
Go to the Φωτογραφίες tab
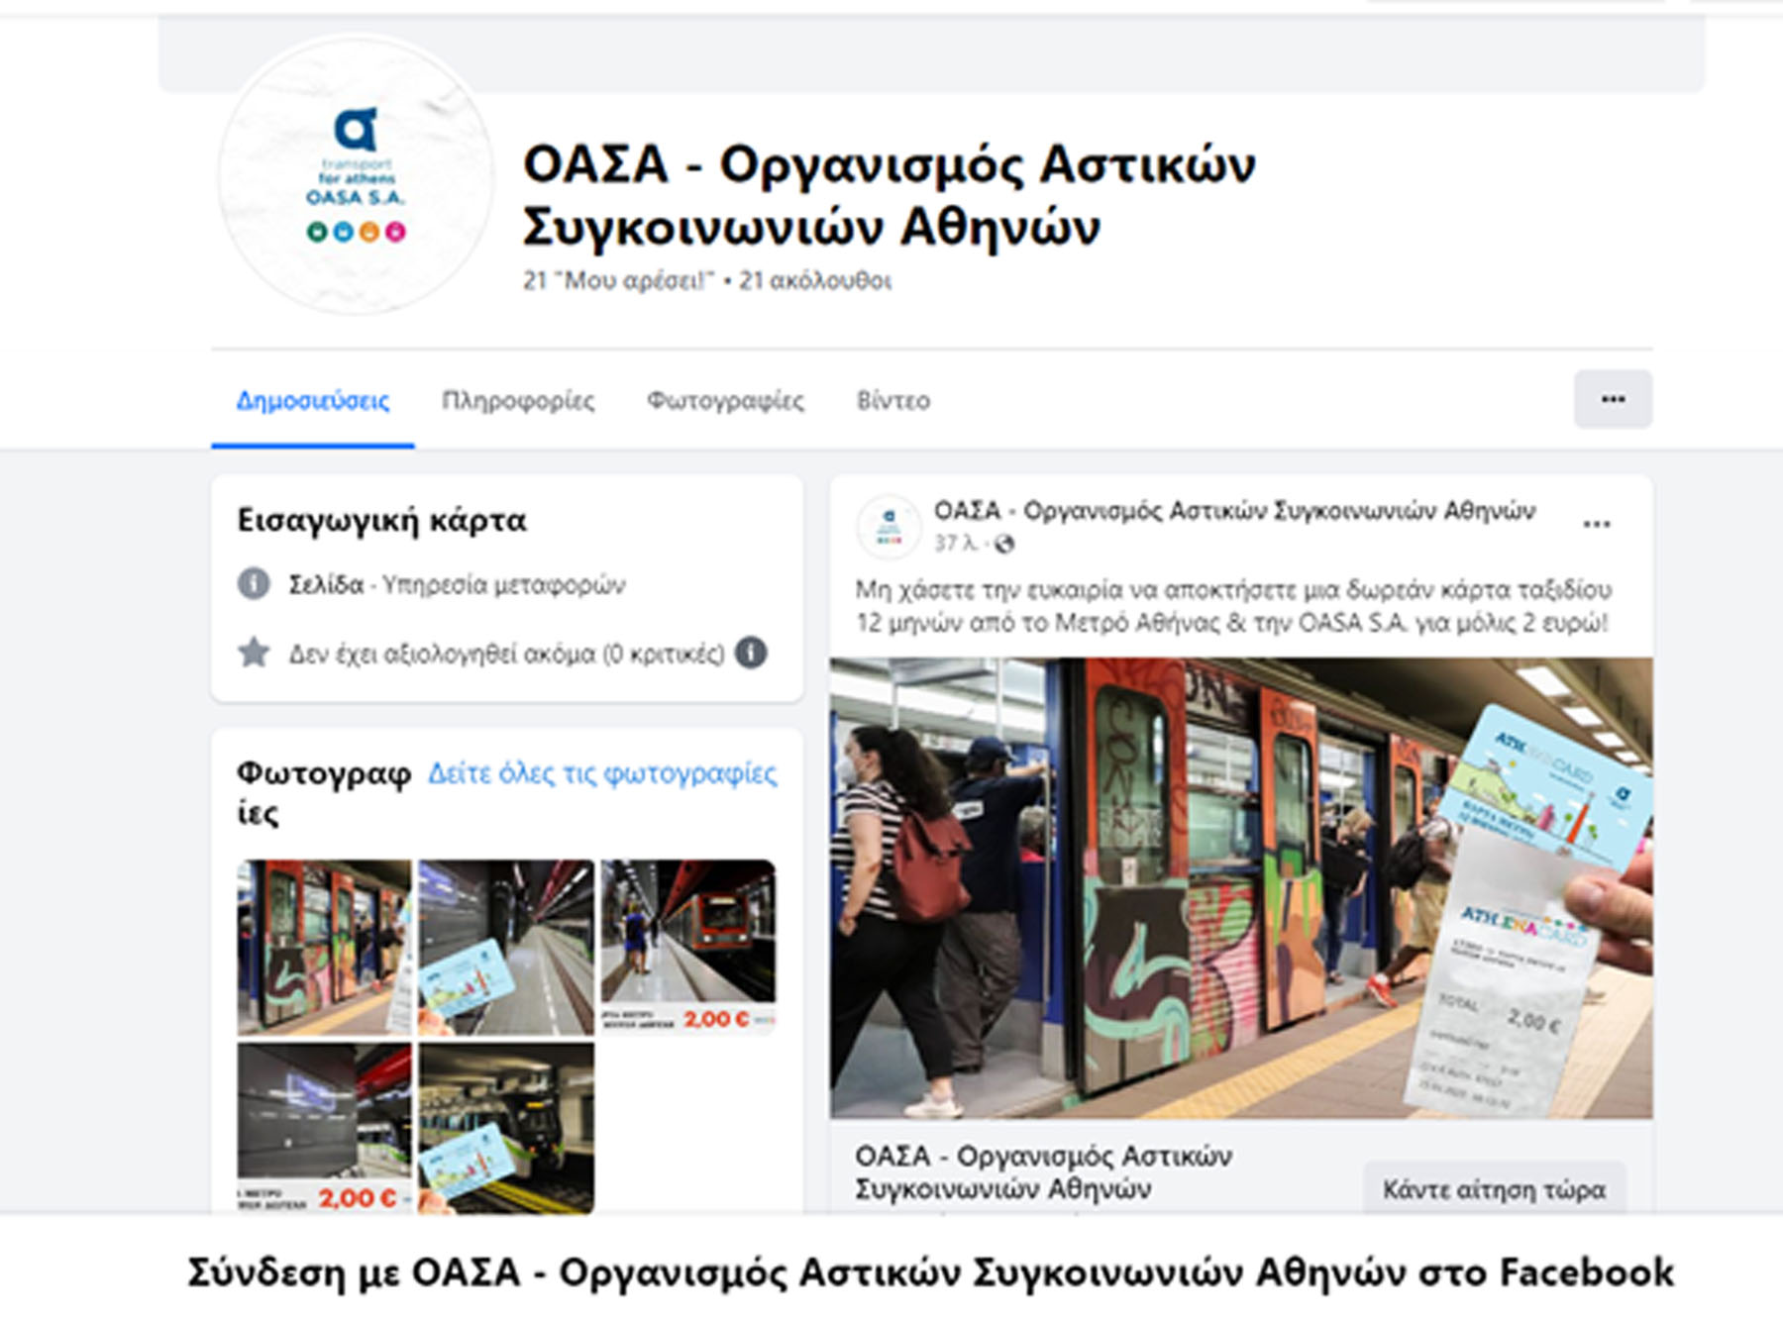click(x=725, y=401)
